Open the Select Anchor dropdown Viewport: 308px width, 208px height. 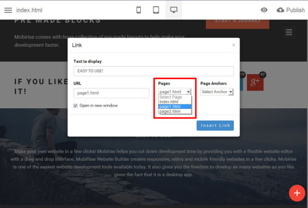coord(217,92)
